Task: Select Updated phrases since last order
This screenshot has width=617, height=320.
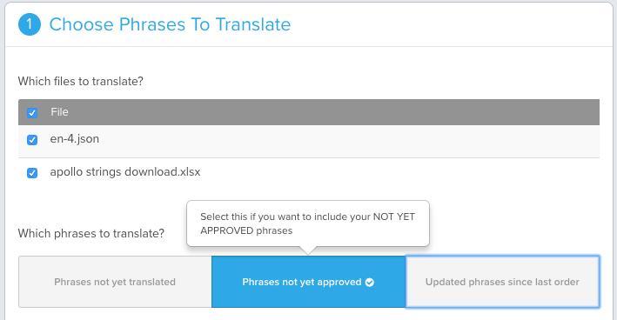Action: [502, 282]
